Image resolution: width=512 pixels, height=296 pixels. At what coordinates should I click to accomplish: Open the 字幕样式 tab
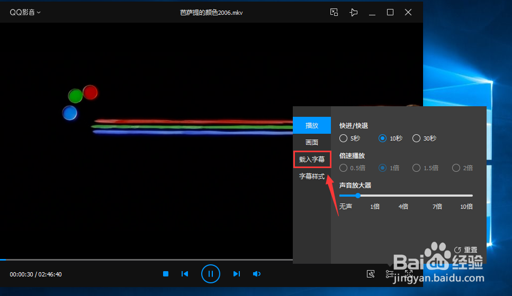pos(312,177)
